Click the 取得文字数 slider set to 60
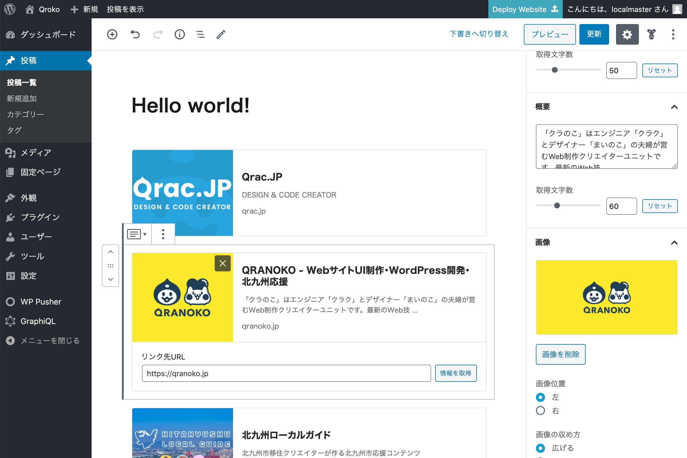Image resolution: width=687 pixels, height=458 pixels. (568, 206)
